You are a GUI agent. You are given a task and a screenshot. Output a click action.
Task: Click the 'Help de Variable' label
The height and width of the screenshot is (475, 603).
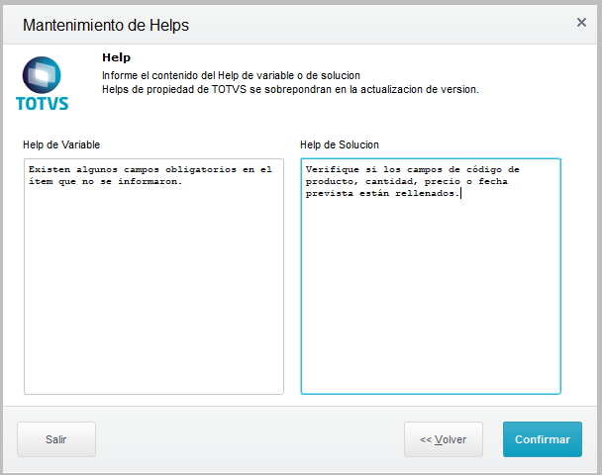tap(61, 144)
